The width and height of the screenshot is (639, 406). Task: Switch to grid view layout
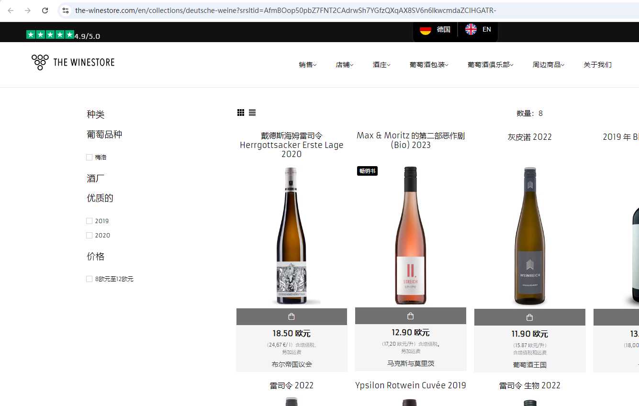241,113
